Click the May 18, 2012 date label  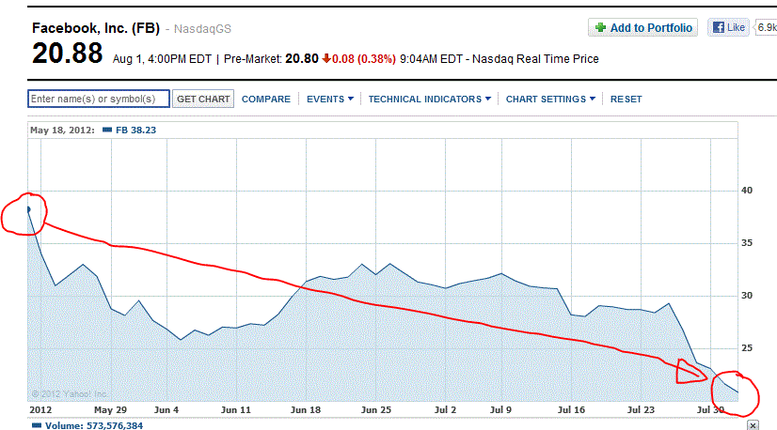[62, 131]
